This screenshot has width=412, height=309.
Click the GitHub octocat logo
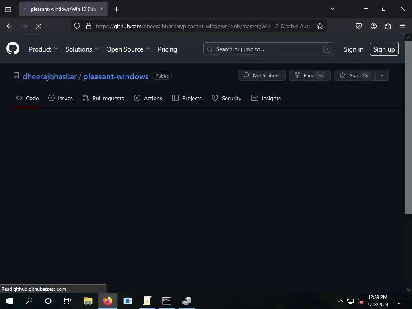(13, 49)
